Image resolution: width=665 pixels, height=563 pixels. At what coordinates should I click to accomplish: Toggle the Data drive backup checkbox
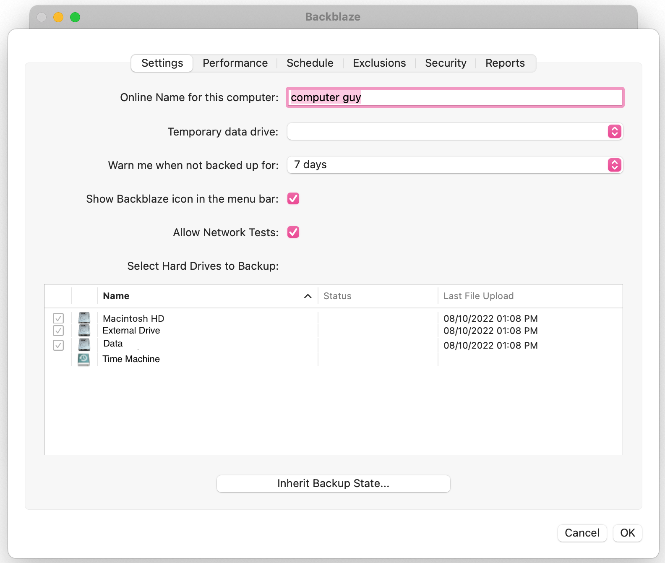coord(58,345)
